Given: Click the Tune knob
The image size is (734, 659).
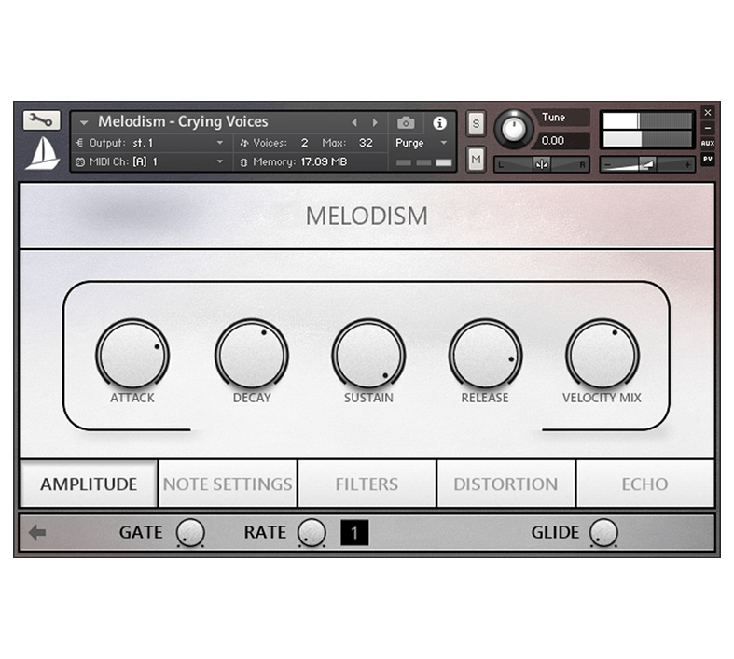Looking at the screenshot, I should point(514,129).
